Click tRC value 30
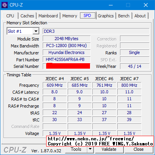 coord(55,120)
